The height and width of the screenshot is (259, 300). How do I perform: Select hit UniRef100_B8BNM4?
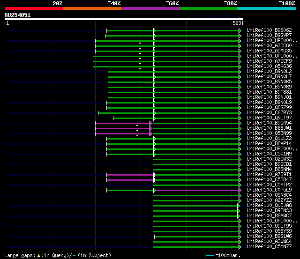(269, 170)
